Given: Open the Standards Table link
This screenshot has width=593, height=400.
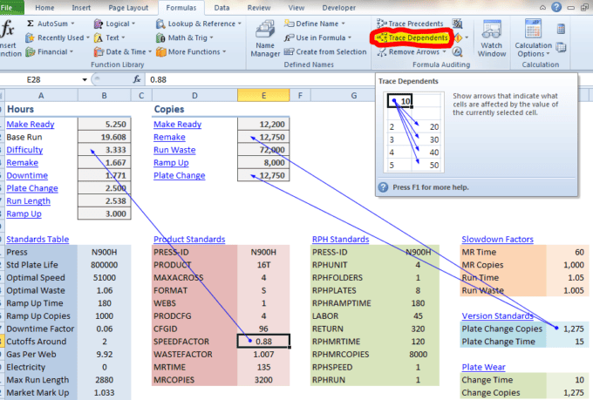Looking at the screenshot, I should coord(37,240).
